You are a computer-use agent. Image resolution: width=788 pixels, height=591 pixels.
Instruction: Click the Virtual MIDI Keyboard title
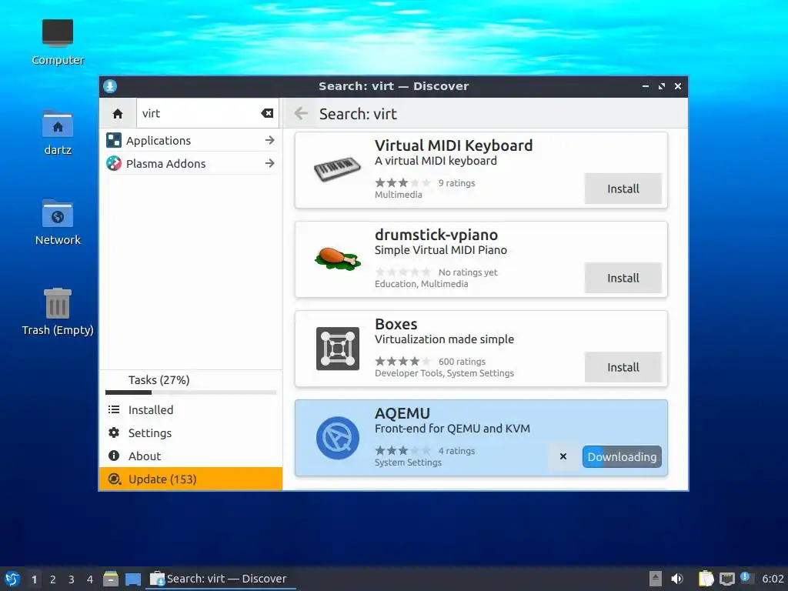click(x=453, y=145)
